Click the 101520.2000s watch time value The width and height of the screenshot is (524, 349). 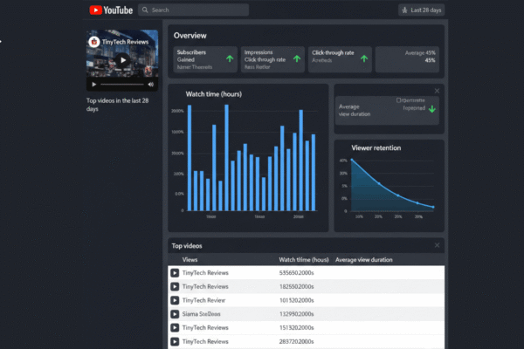click(296, 300)
